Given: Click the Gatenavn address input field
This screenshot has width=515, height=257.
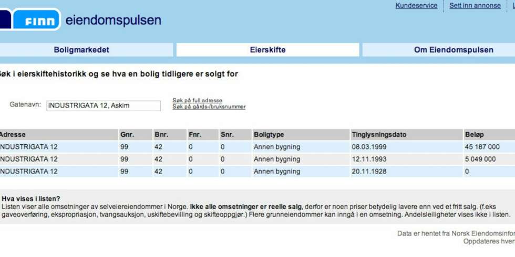Looking at the screenshot, I should 104,105.
